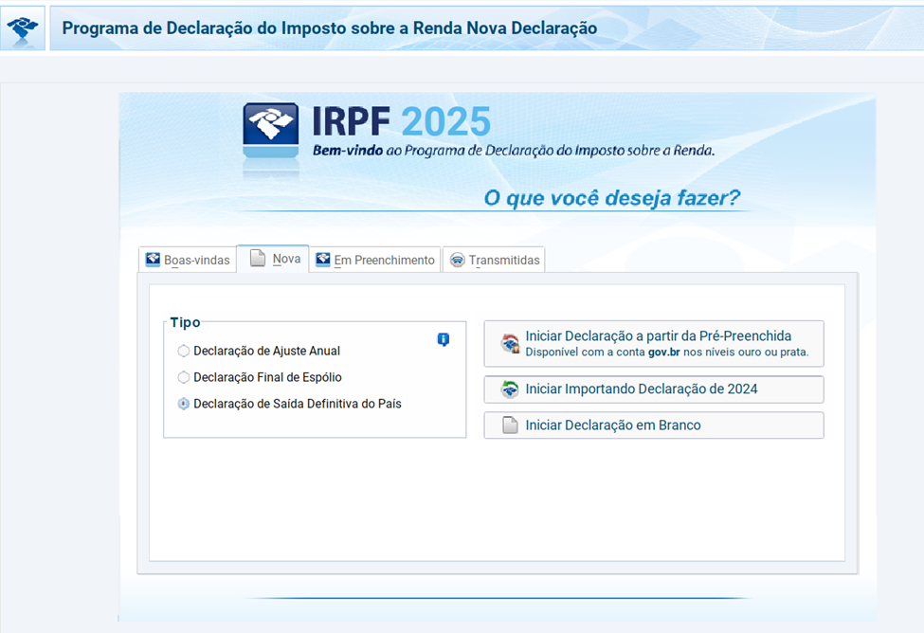Click Iniciar Declaração em Branco
This screenshot has height=633, width=924.
[654, 425]
